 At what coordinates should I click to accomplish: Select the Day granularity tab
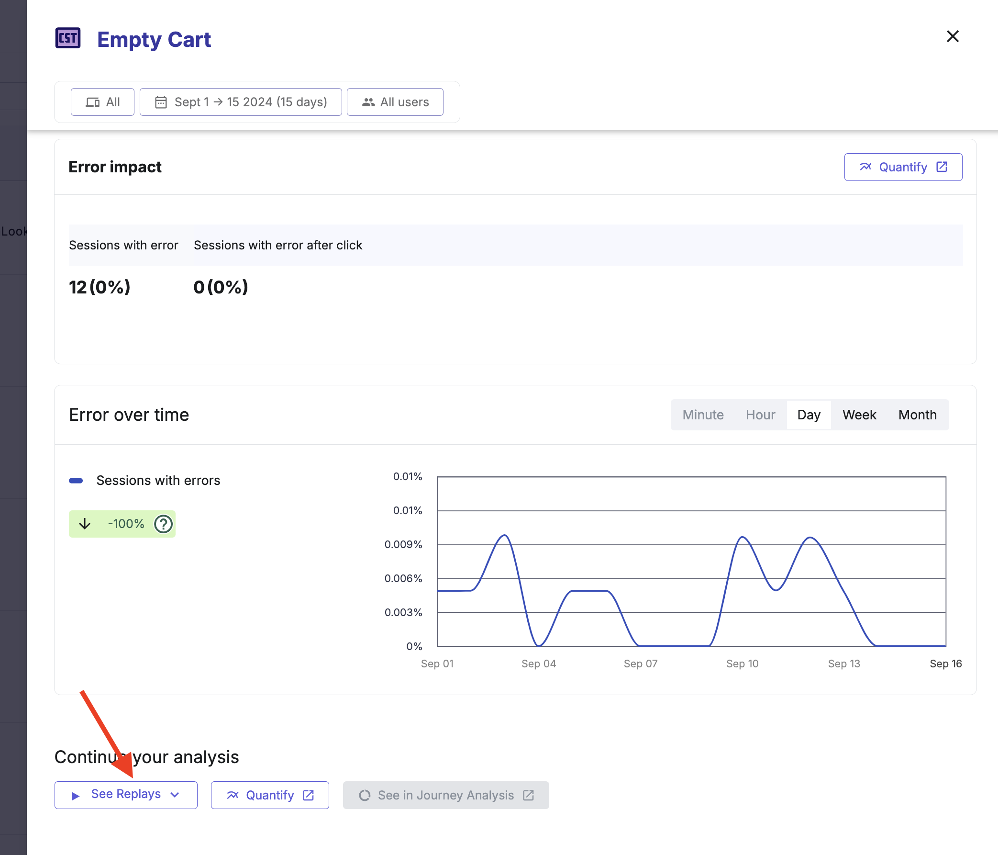pyautogui.click(x=809, y=415)
